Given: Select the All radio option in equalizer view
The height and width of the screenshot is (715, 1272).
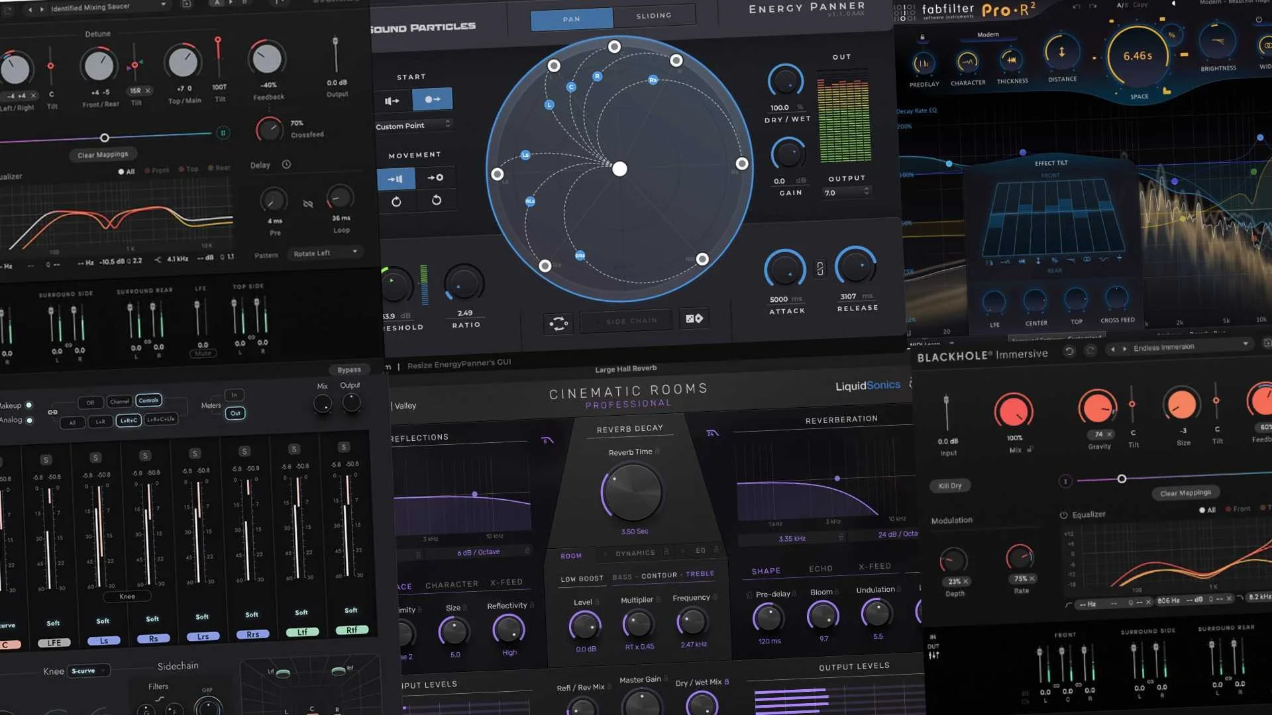Looking at the screenshot, I should click(x=121, y=171).
